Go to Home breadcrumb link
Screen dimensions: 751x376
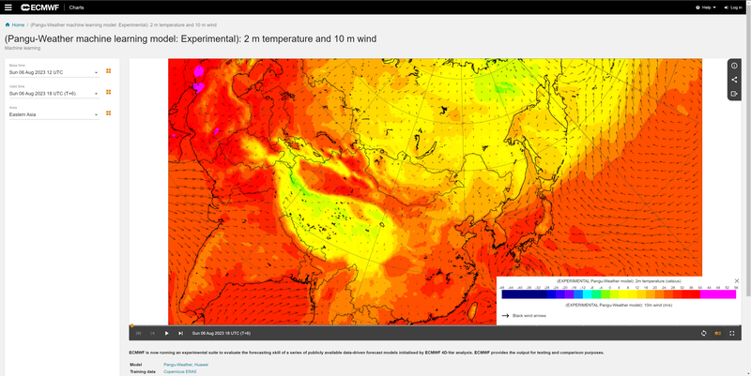pyautogui.click(x=16, y=24)
